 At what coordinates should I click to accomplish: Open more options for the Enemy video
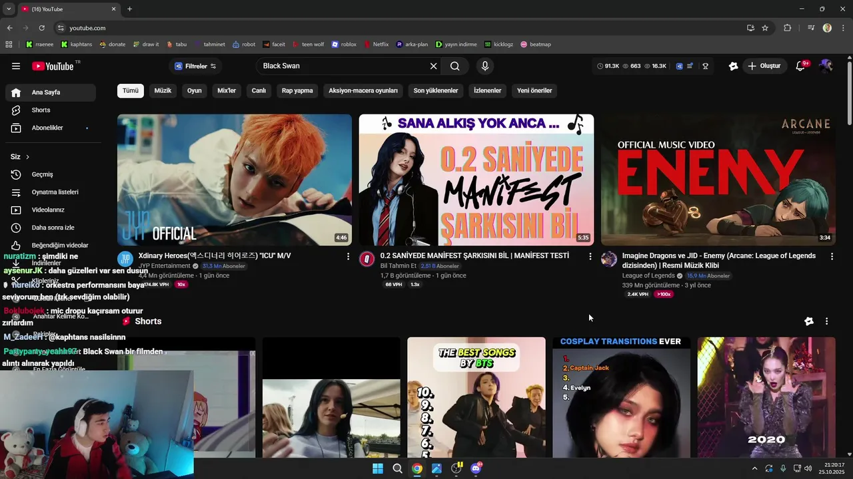832,256
